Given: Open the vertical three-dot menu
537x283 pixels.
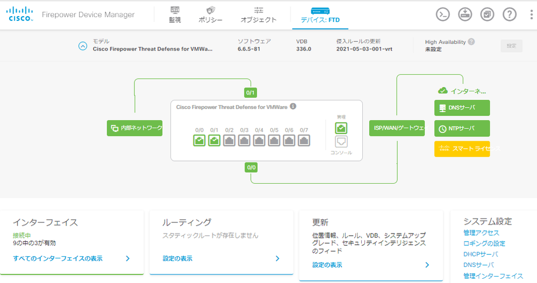Looking at the screenshot, I should pos(531,14).
